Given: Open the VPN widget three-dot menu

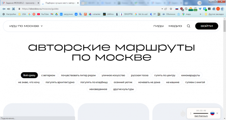Looking at the screenshot, I should [191, 113].
